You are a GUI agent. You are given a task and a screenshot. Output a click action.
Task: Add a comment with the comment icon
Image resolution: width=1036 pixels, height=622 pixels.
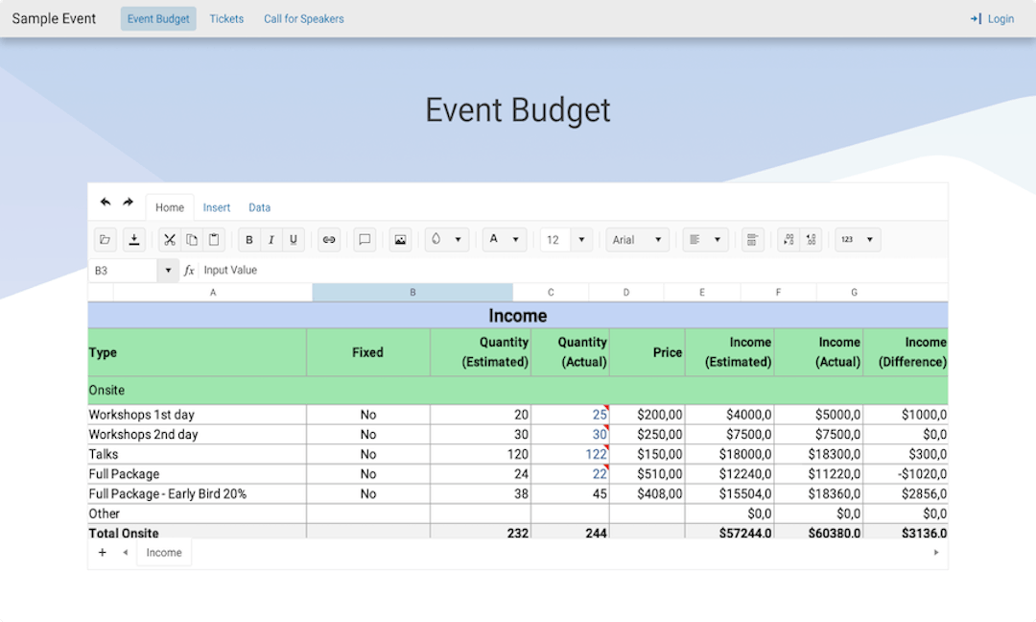365,240
